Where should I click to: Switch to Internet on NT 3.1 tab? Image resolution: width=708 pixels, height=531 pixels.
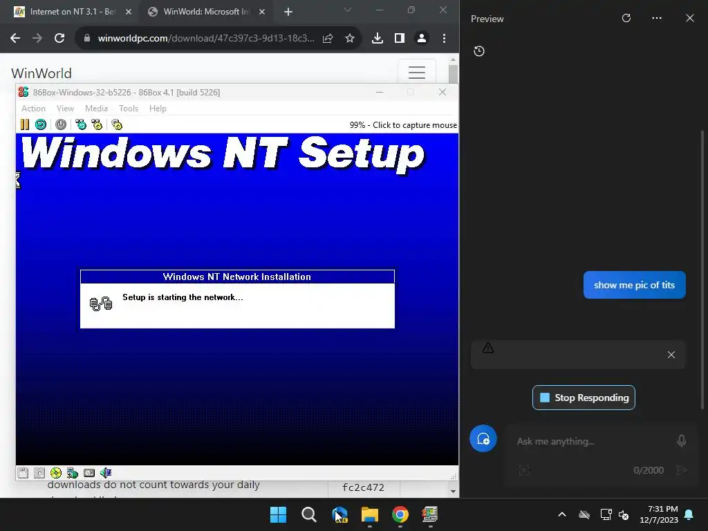coord(72,12)
